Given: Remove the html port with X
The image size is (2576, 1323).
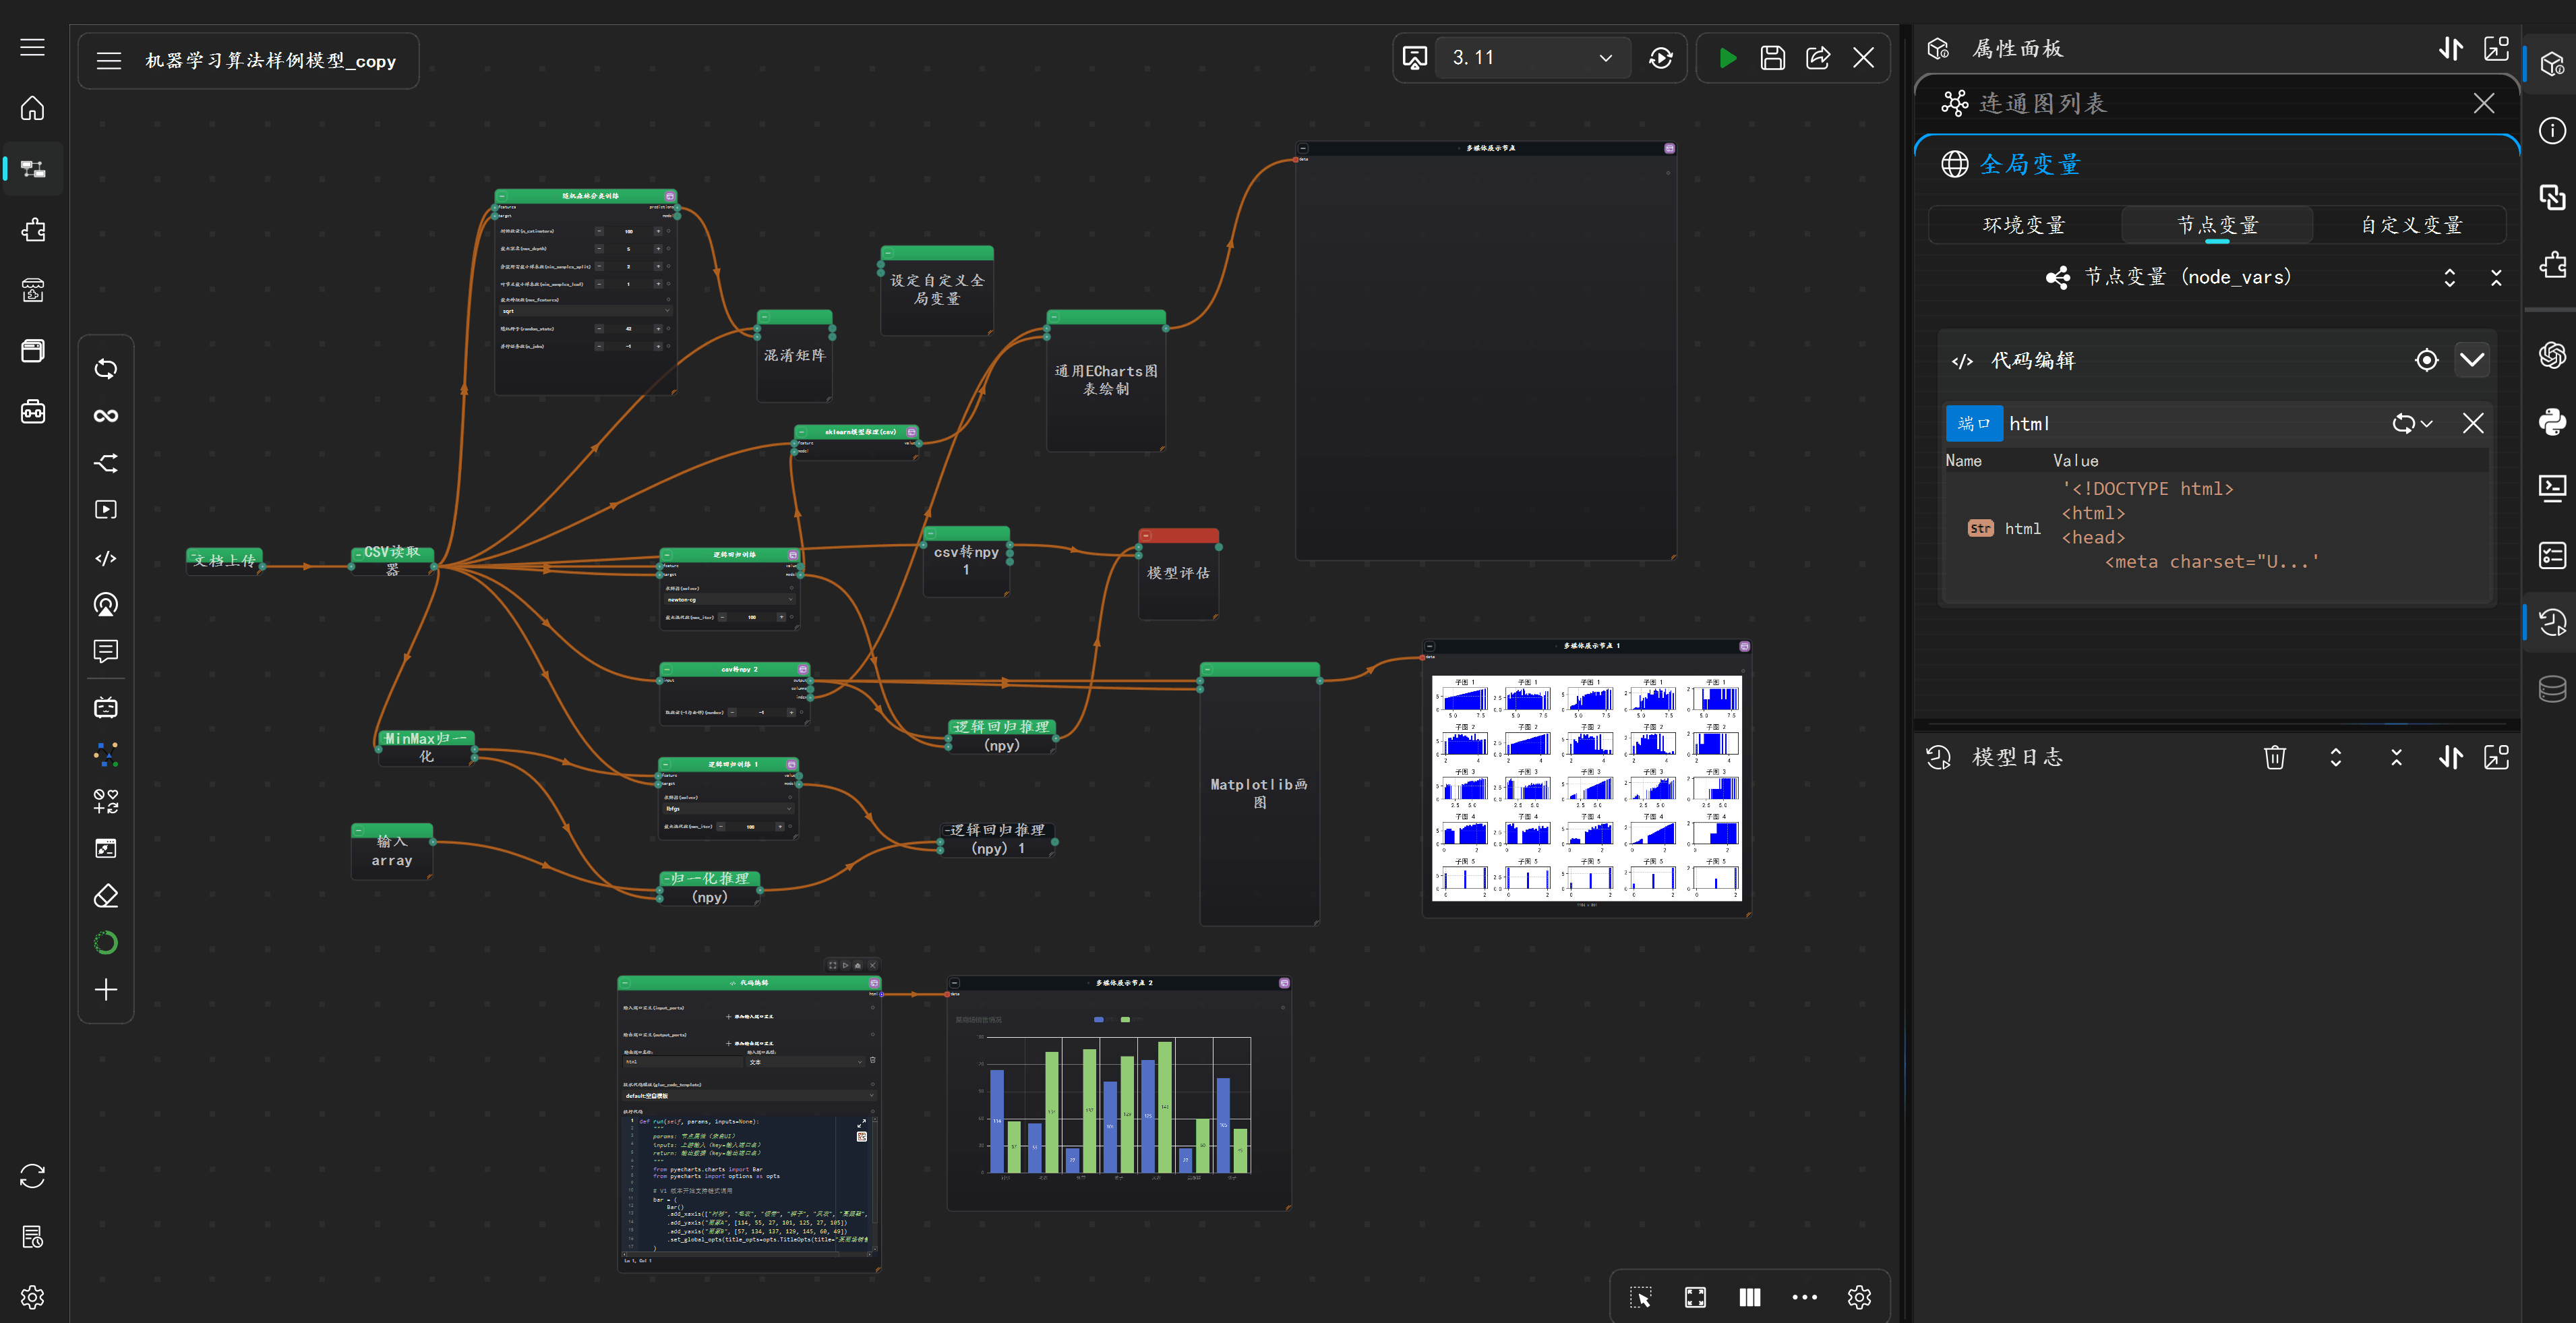Looking at the screenshot, I should point(2472,423).
